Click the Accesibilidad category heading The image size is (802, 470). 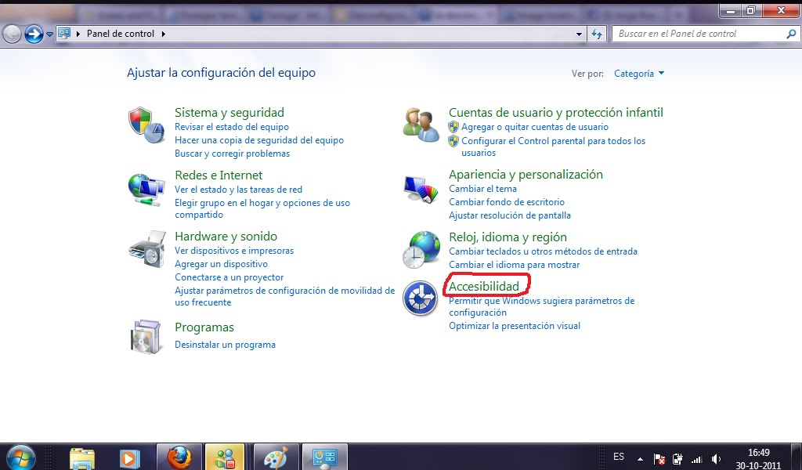[484, 287]
